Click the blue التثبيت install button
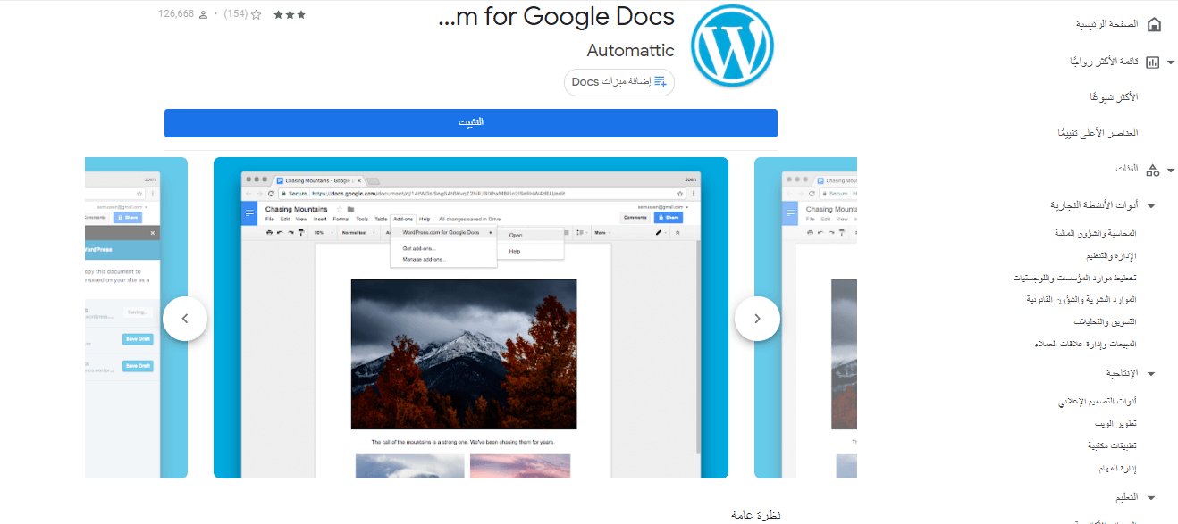1178x524 pixels. [x=471, y=123]
